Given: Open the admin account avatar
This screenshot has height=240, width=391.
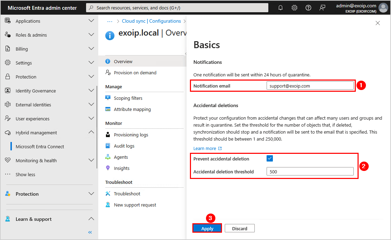Looking at the screenshot, I should 383,8.
